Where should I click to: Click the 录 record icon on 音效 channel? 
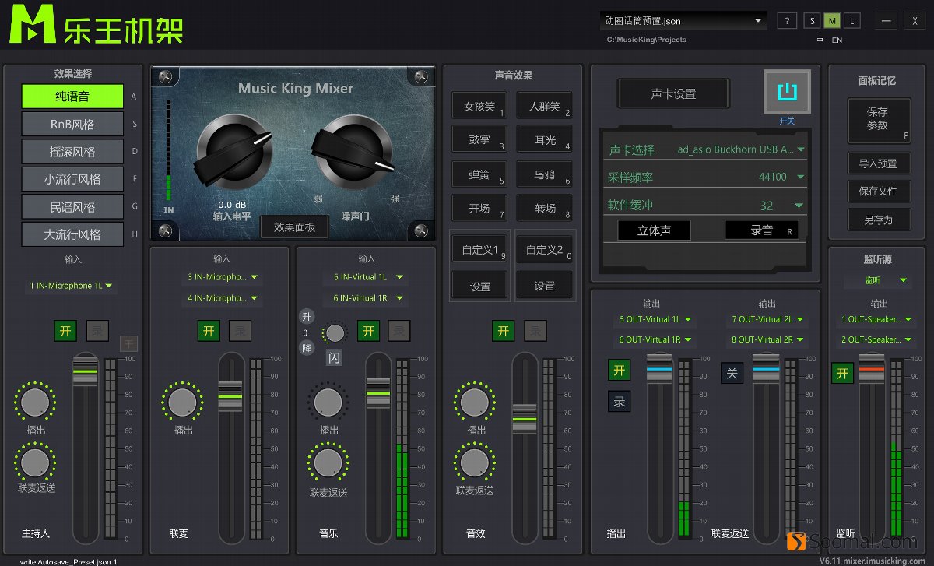coord(535,330)
